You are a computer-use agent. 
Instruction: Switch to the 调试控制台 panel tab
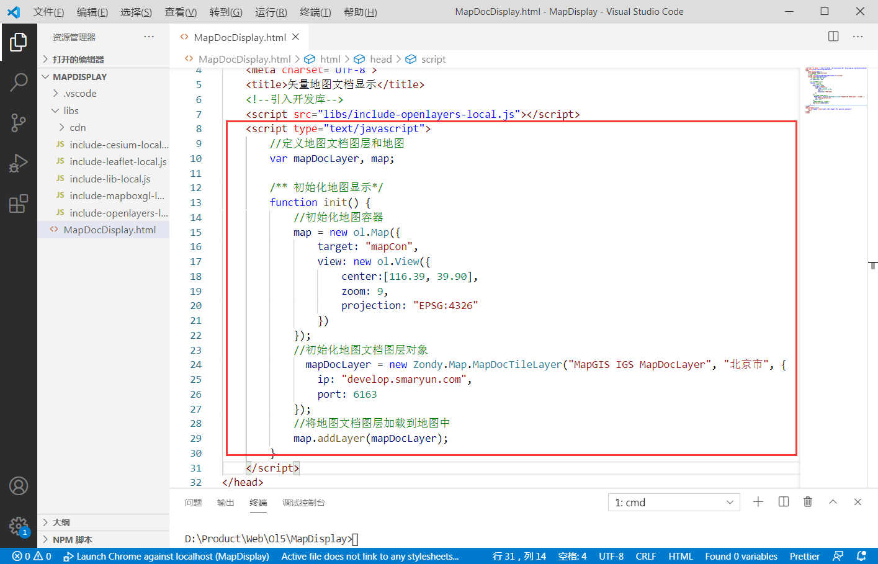303,503
